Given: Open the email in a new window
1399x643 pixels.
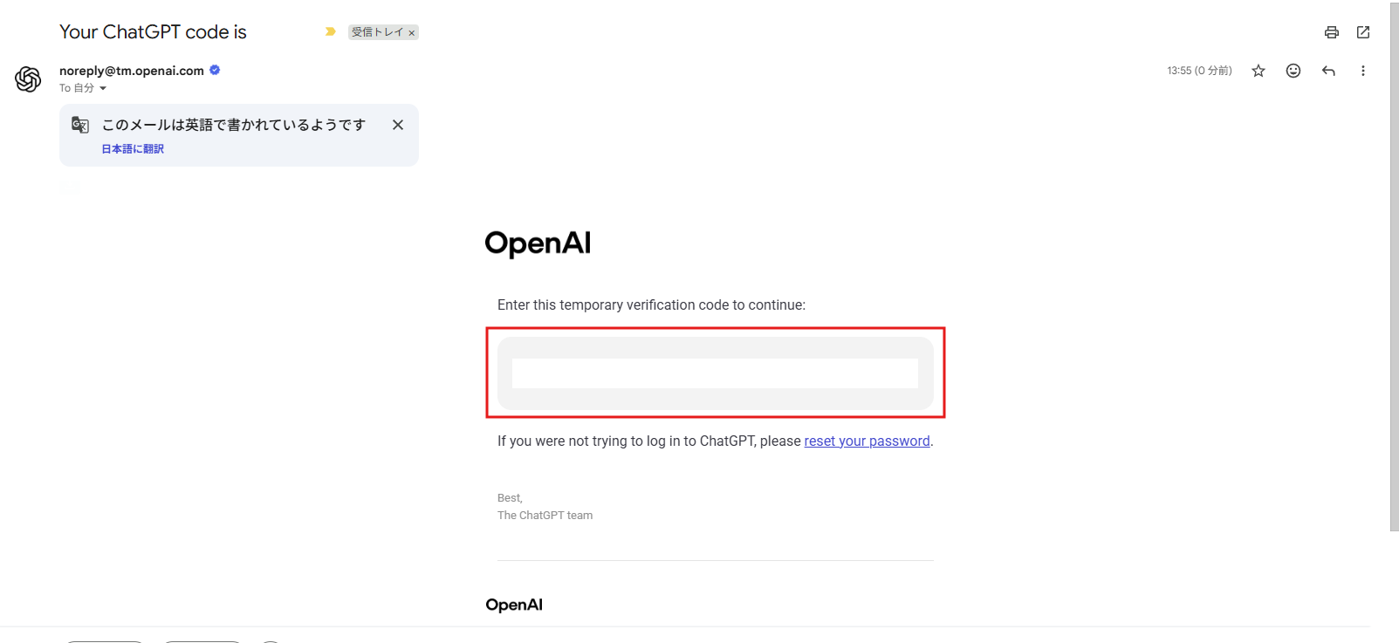Looking at the screenshot, I should click(x=1362, y=32).
